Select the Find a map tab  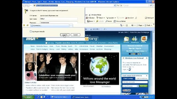pyautogui.click(x=128, y=78)
